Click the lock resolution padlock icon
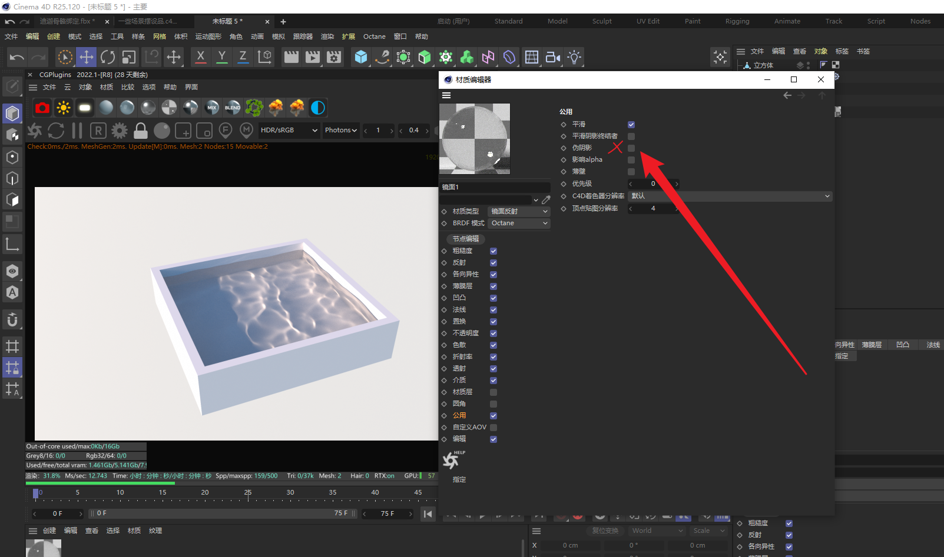The width and height of the screenshot is (944, 557). click(x=141, y=131)
